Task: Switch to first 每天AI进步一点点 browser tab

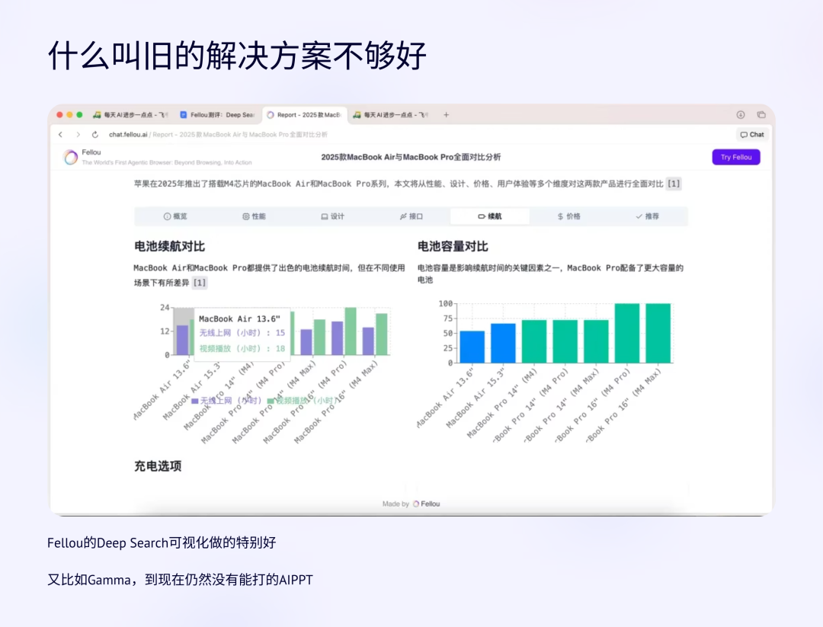Action: (130, 115)
